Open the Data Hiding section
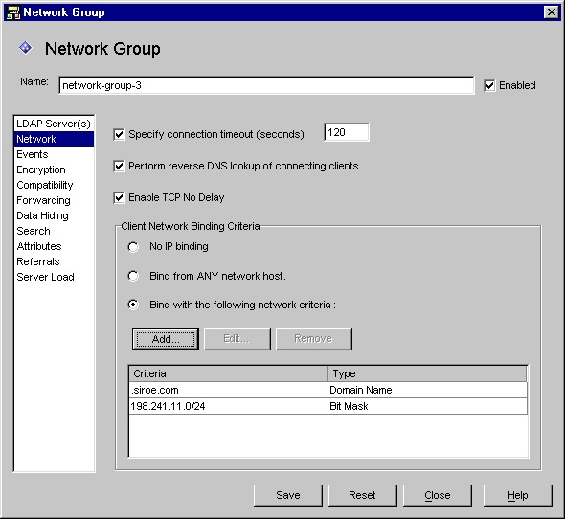Viewport: 565px width, 519px height. click(x=54, y=215)
